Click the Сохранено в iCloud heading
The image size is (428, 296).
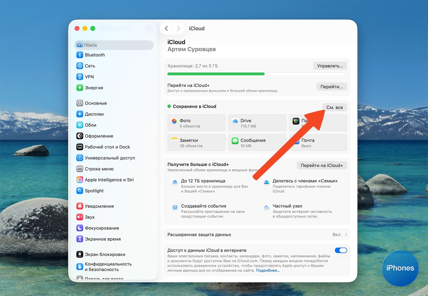click(195, 106)
